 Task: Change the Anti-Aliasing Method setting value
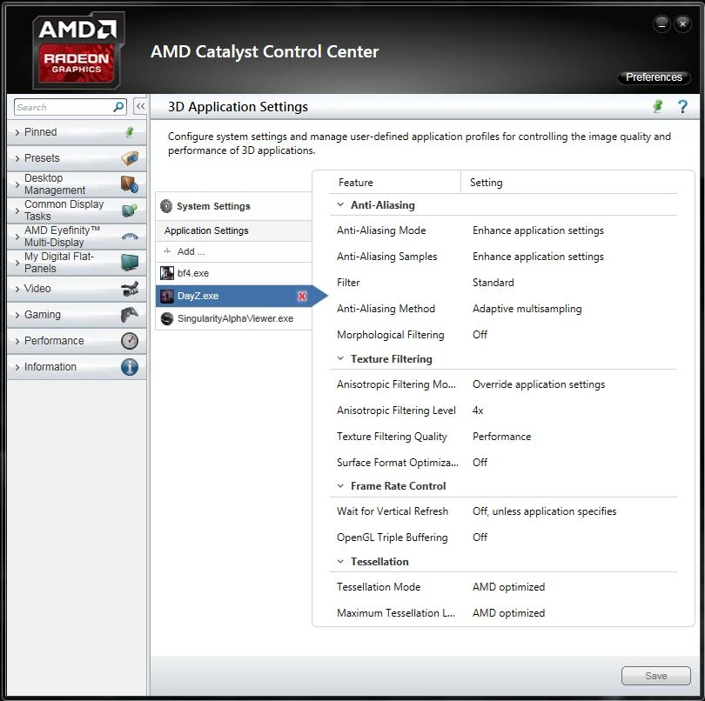527,309
